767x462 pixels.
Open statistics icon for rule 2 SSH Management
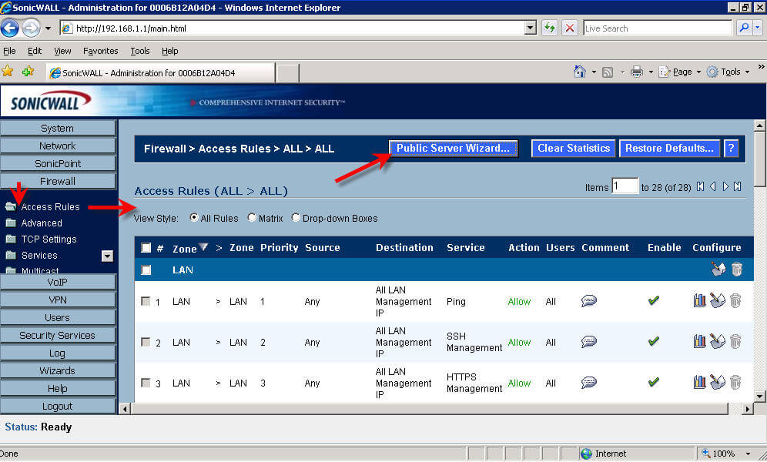(x=699, y=341)
